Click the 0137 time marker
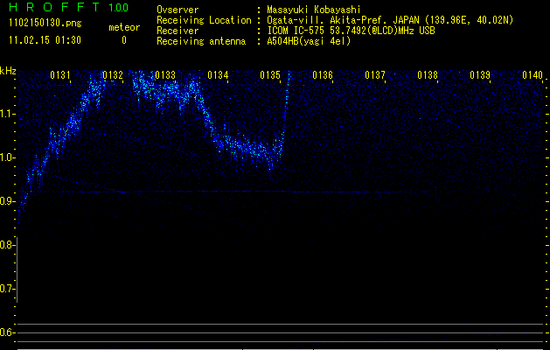Screen dimensions: 550x350 (x=375, y=76)
